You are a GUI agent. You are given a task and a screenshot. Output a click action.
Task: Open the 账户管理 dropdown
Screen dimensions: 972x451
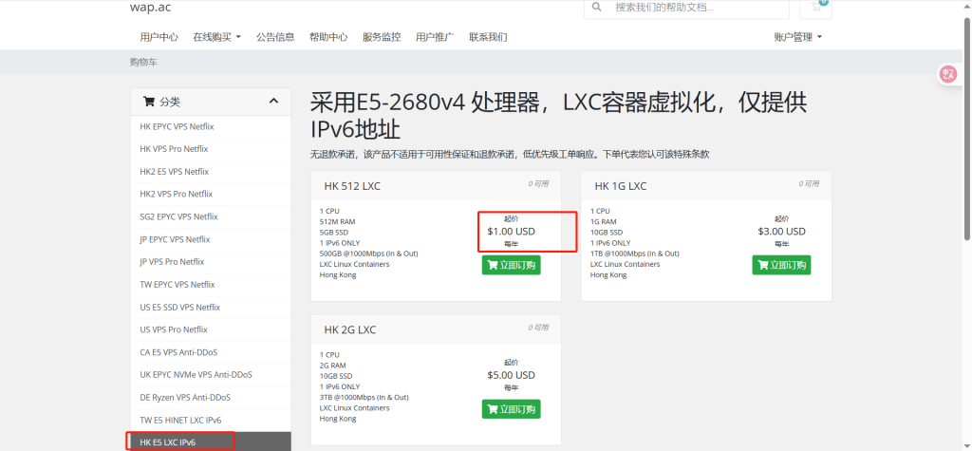[x=797, y=37]
